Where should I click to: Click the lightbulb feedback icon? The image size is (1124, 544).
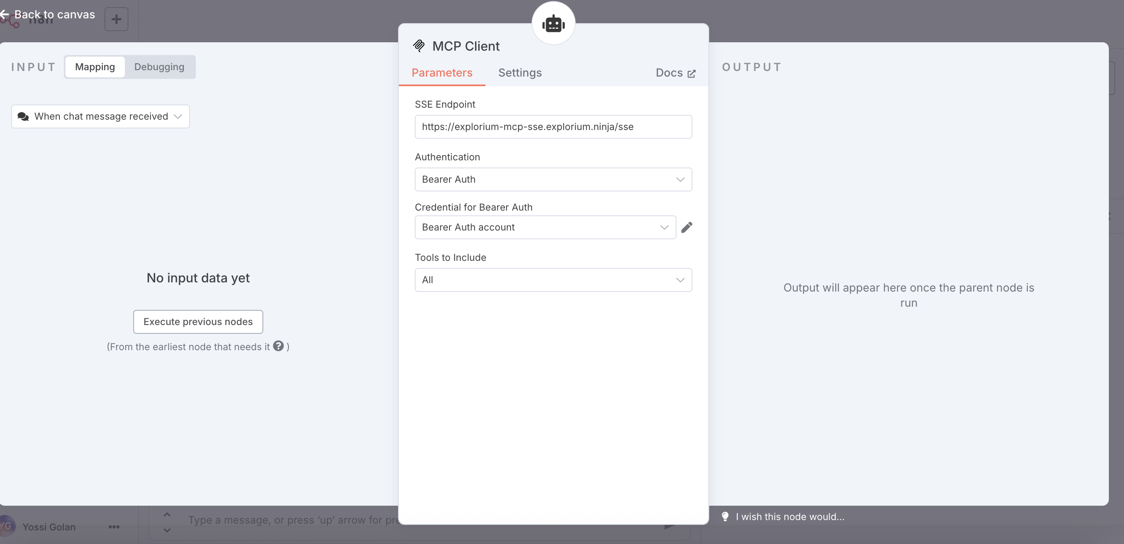click(725, 516)
